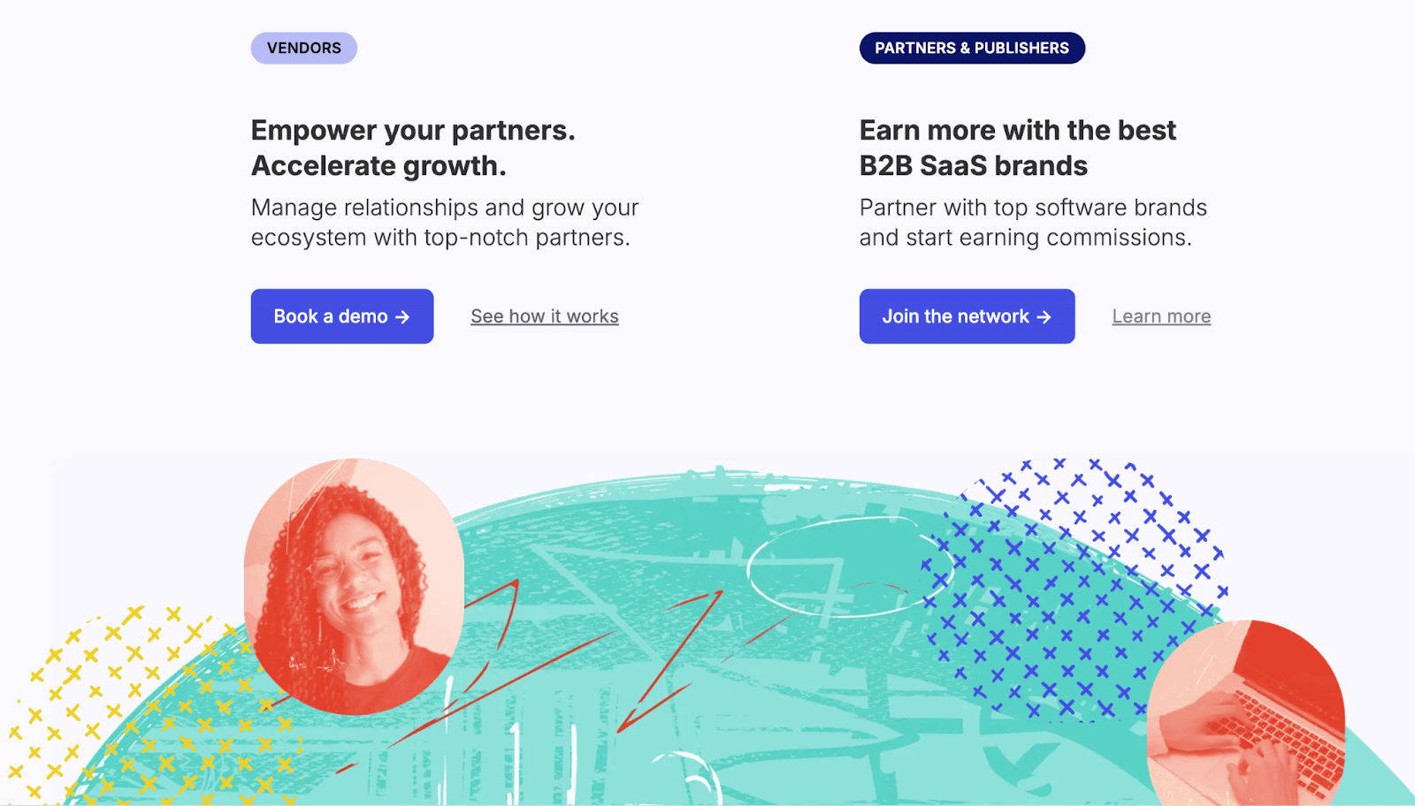Open the See how it works link

pos(544,316)
